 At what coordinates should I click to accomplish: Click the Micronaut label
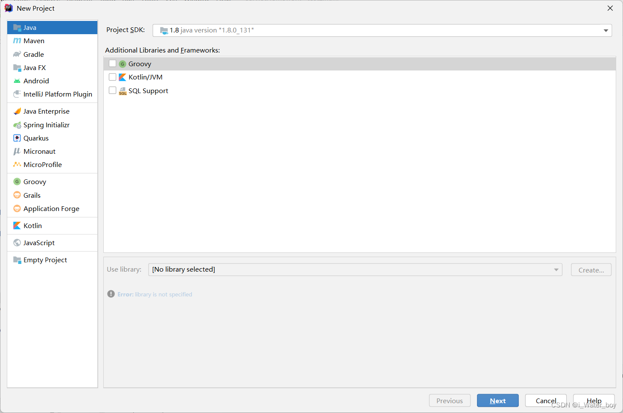[x=39, y=151]
